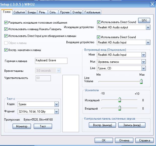Open the Mixer dropdown list
Screen dimensions: 156x146
pyautogui.click(x=143, y=55)
